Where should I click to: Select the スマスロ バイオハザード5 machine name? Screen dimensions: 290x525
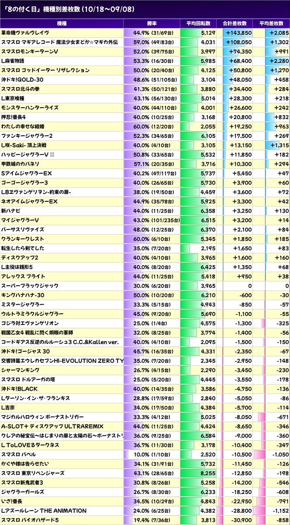(x=30, y=520)
